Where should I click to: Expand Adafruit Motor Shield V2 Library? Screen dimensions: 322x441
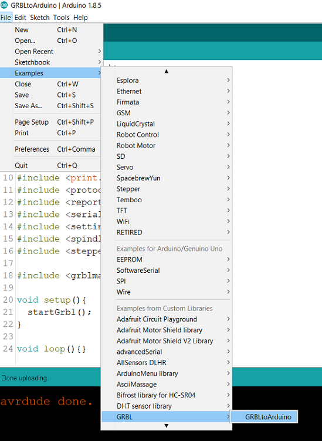click(x=167, y=341)
